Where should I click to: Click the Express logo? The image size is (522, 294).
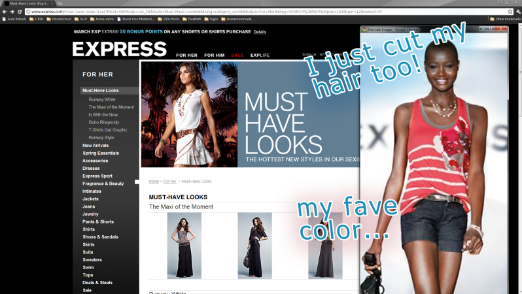tap(120, 49)
